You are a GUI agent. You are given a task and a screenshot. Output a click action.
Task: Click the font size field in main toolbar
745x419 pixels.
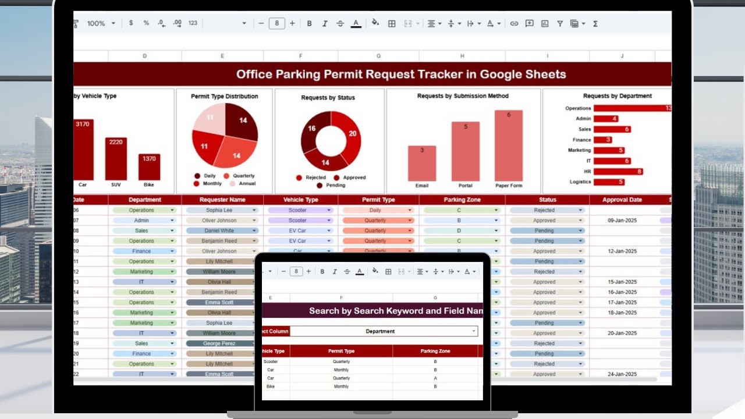[276, 23]
